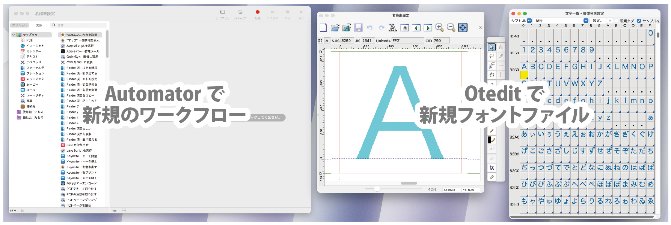Viewport: 671px width, 225px height.
Task: Click Zoom in magnifier in Otedit
Action: (439, 27)
